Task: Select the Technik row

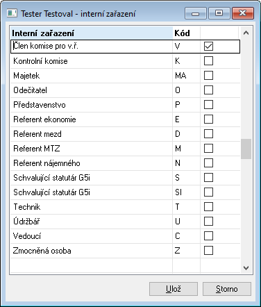Action: click(x=125, y=207)
